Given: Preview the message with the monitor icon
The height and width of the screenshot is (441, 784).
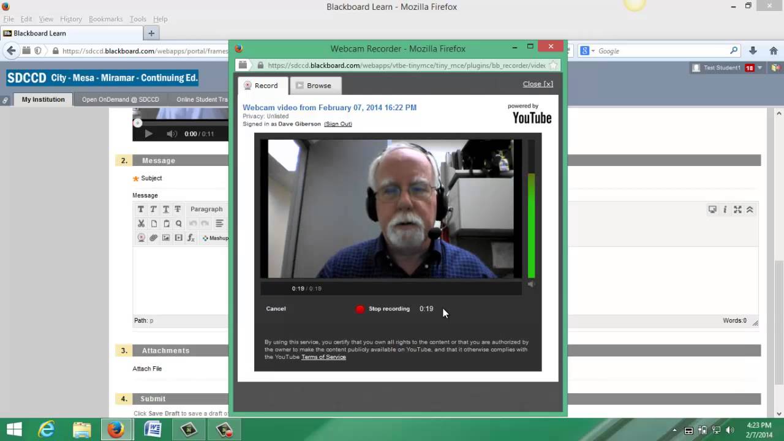Looking at the screenshot, I should (x=712, y=209).
